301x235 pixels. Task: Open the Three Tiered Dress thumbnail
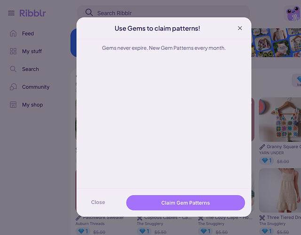[x=280, y=190]
